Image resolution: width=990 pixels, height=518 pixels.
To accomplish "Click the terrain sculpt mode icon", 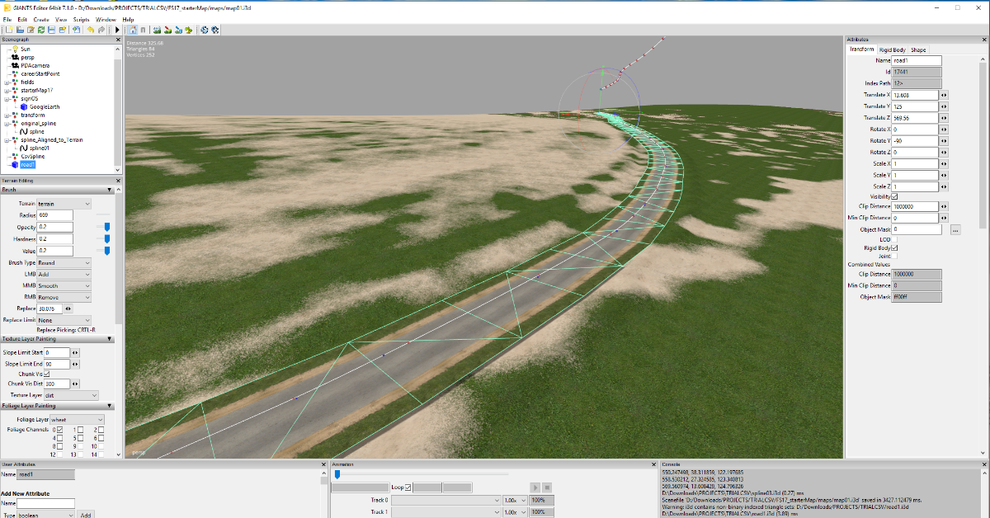I will pyautogui.click(x=157, y=30).
